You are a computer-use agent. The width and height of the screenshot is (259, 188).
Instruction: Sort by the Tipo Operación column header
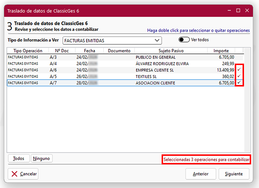[27, 51]
